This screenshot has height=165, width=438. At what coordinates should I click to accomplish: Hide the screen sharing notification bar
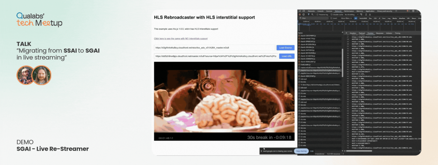tap(312, 151)
